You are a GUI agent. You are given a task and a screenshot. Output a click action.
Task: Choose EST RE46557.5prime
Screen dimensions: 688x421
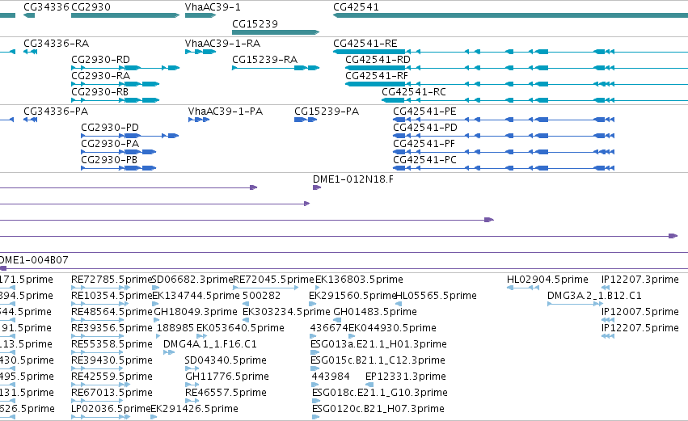tap(226, 393)
